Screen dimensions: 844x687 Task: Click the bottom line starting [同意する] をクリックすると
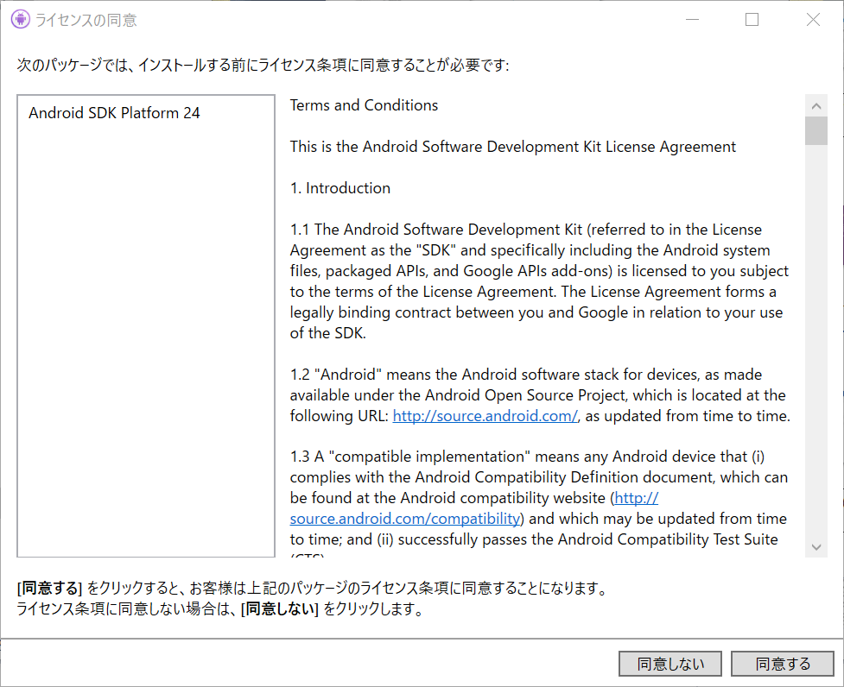tap(312, 588)
